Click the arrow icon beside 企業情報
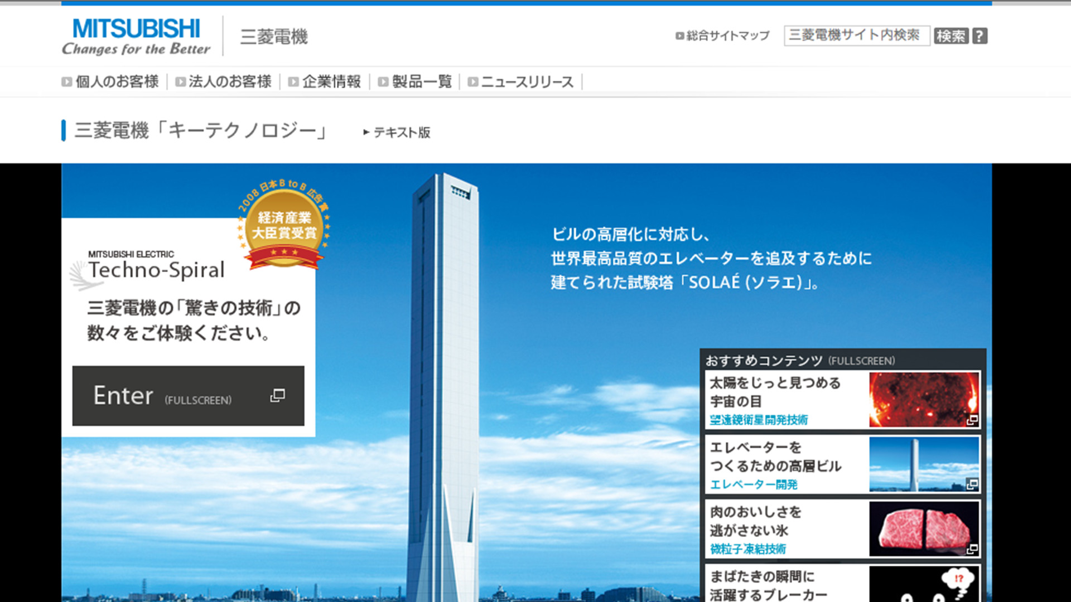Image resolution: width=1071 pixels, height=602 pixels. click(x=293, y=82)
